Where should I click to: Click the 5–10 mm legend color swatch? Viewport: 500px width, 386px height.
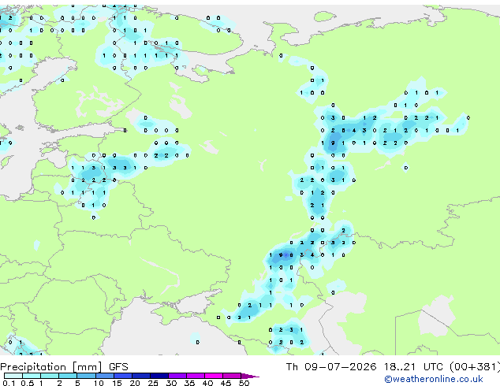coord(86,376)
